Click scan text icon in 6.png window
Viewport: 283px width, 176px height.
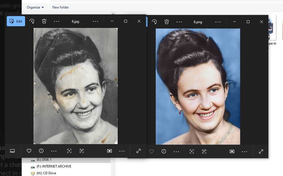click(204, 151)
